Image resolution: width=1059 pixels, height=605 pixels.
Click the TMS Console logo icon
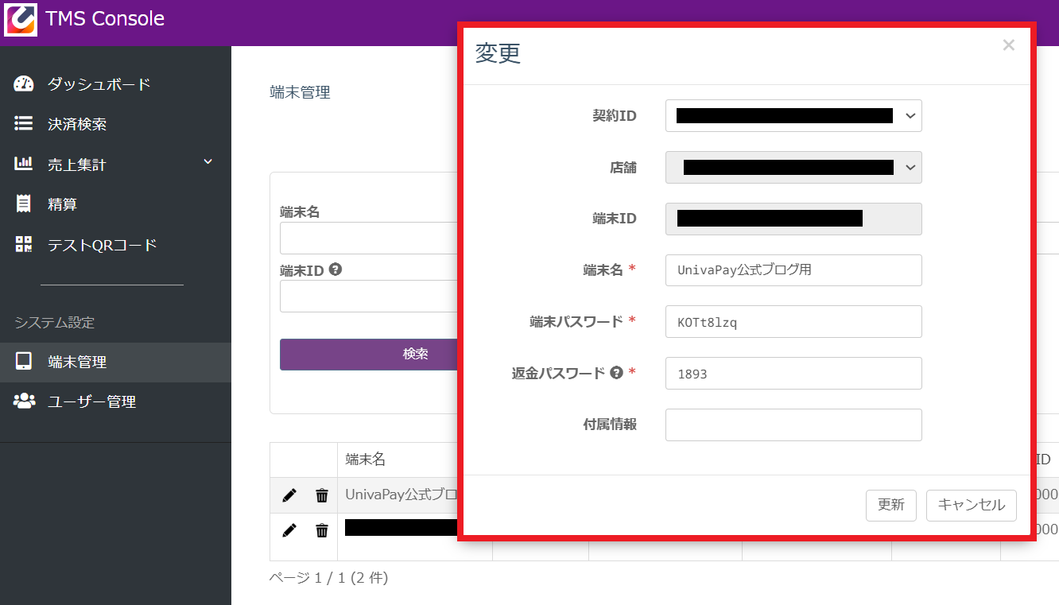pos(20,19)
